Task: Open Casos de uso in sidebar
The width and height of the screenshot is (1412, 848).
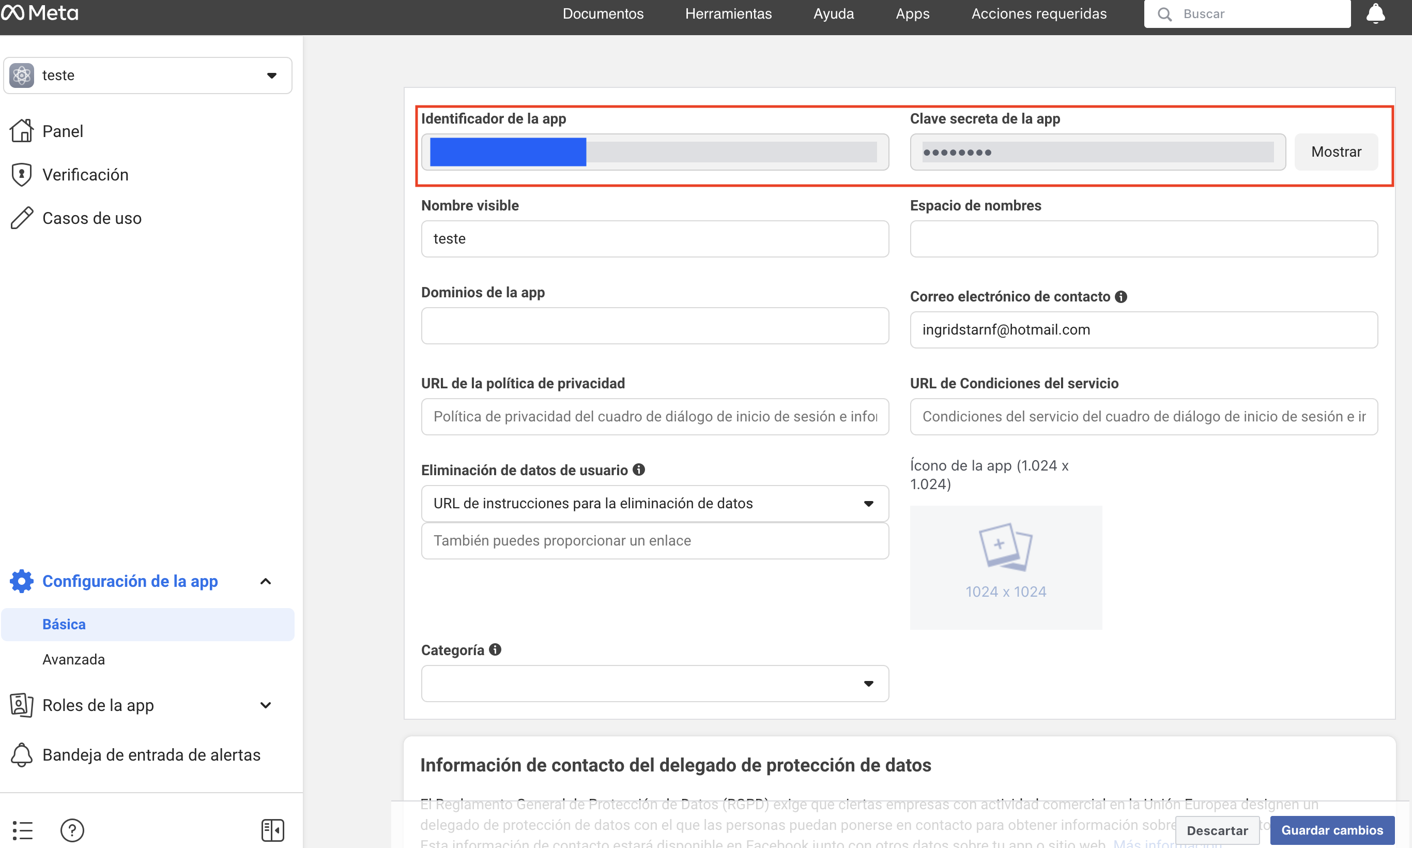Action: pyautogui.click(x=91, y=218)
